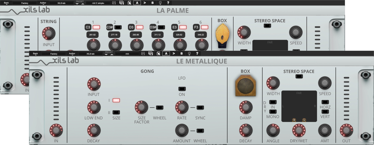Open Bank dropdown in Le Metallique
This screenshot has width=374, height=145.
35,53
